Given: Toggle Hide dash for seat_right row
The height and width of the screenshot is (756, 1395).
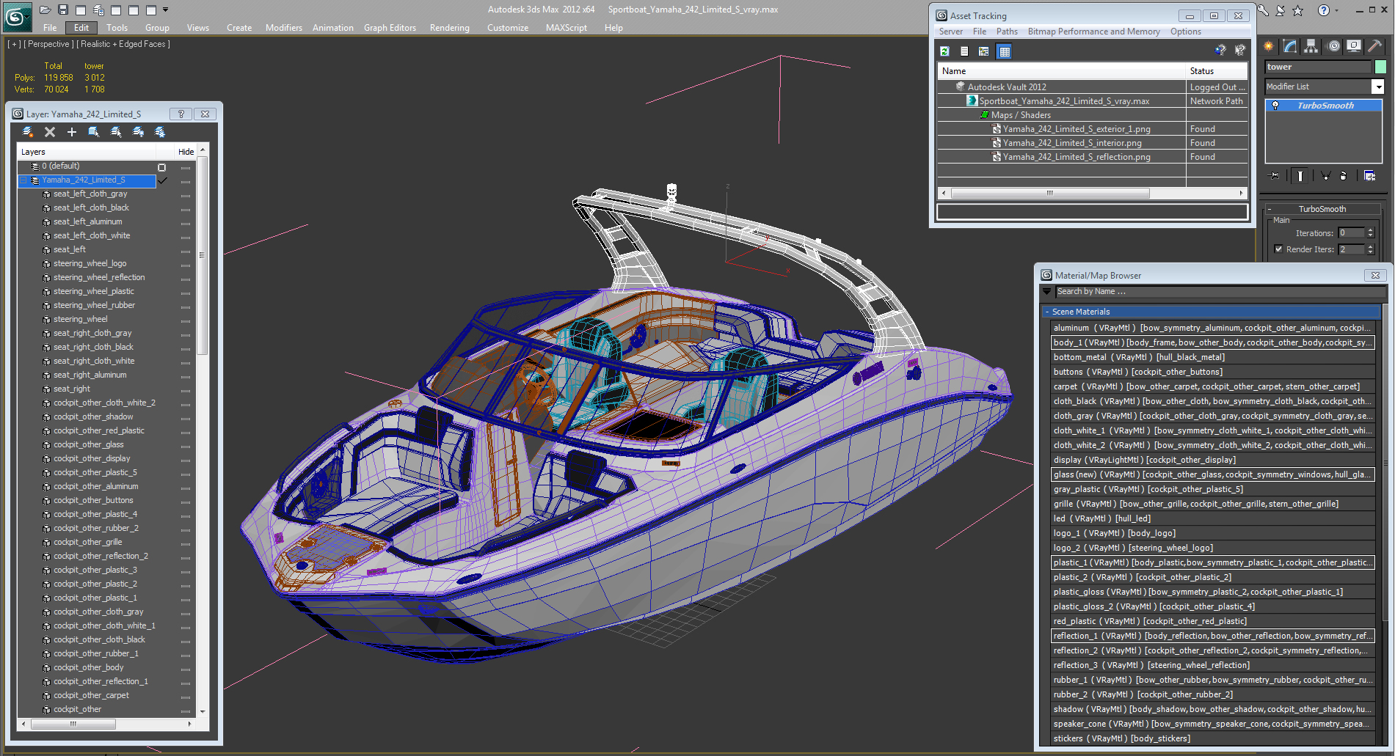Looking at the screenshot, I should pos(186,390).
